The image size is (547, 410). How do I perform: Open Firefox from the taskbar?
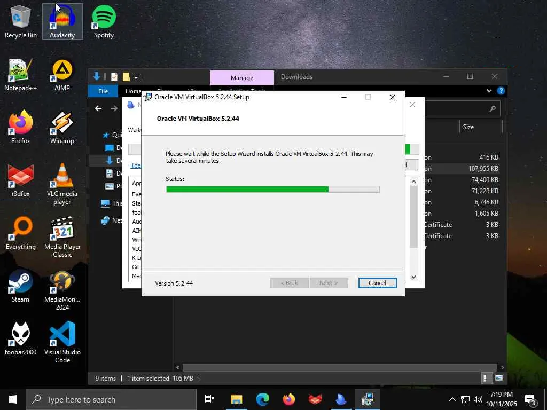pyautogui.click(x=289, y=399)
